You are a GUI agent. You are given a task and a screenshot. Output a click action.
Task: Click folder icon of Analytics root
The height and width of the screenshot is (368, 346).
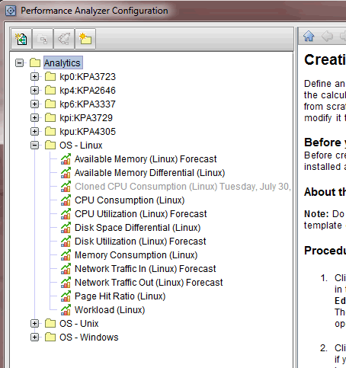click(x=35, y=62)
